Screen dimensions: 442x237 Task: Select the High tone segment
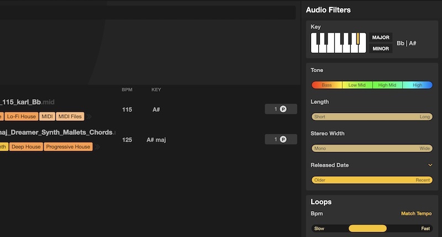coord(417,85)
